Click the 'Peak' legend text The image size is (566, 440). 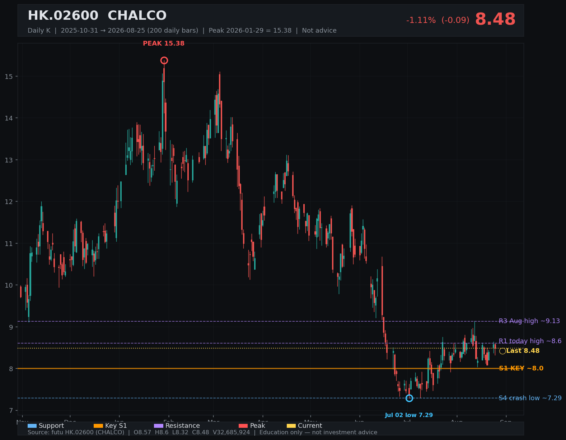(258, 426)
